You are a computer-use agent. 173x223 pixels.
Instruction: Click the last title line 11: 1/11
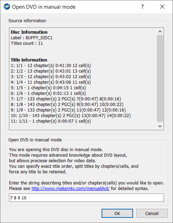click(51, 121)
